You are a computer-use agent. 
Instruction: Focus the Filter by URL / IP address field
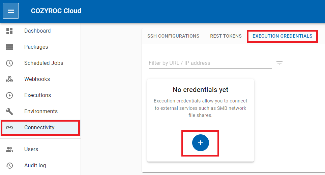(x=210, y=63)
